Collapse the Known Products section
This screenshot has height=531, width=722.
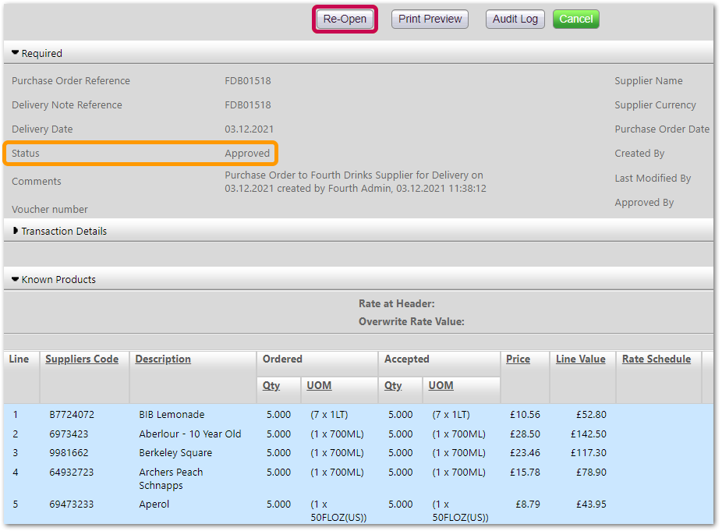16,279
